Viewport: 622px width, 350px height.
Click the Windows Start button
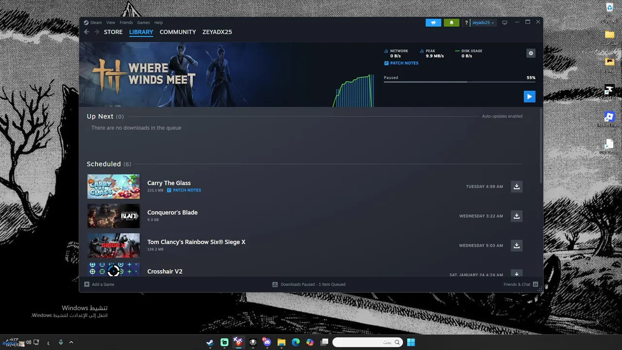(411, 342)
